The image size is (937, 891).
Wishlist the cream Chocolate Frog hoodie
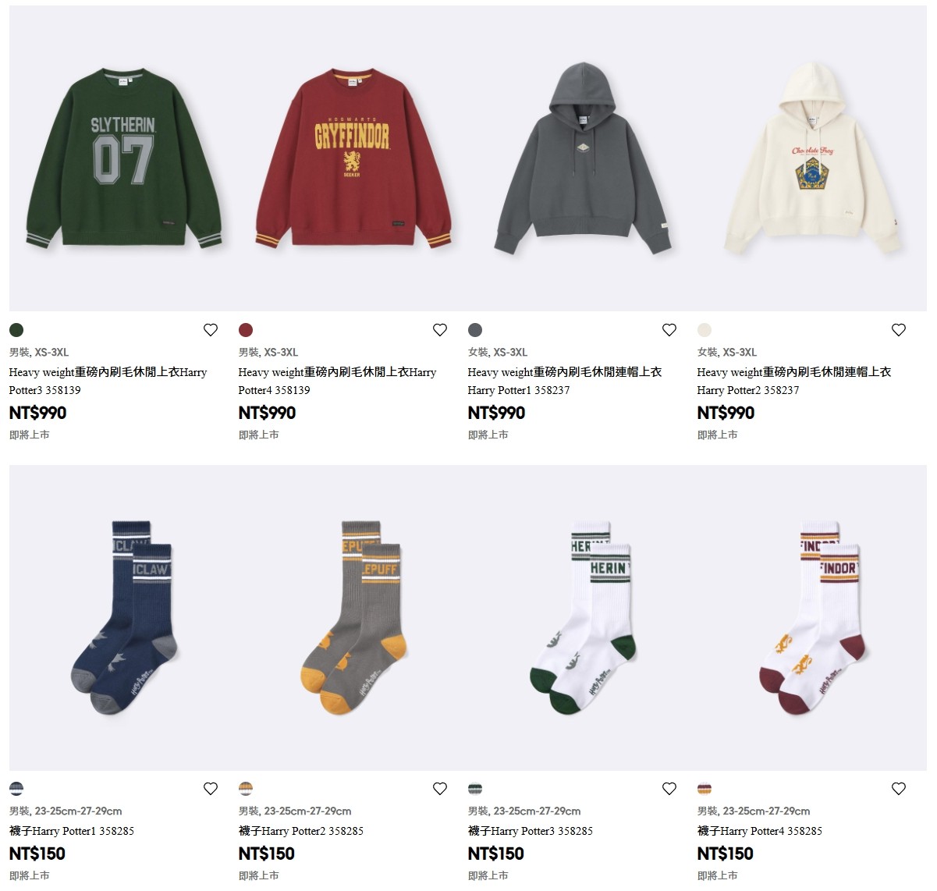[x=899, y=330]
